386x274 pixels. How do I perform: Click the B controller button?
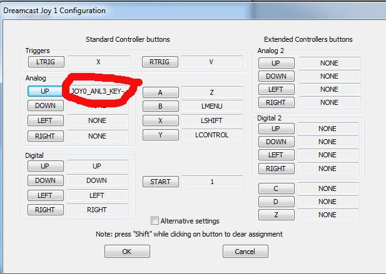click(161, 106)
